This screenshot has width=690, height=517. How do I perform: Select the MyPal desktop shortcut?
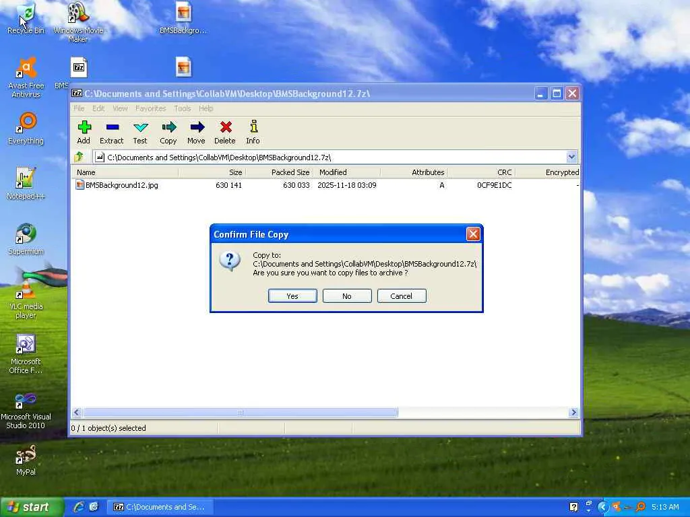pos(26,460)
